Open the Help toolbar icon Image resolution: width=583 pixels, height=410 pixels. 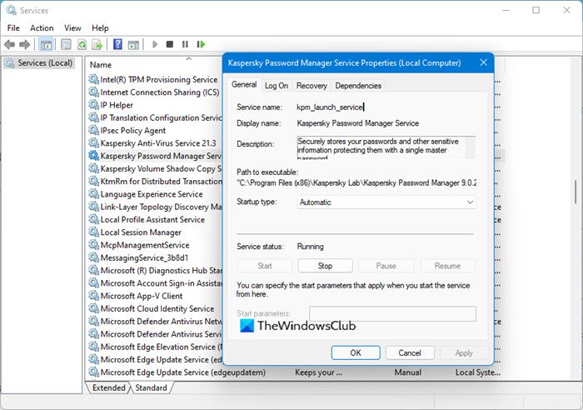click(x=117, y=44)
